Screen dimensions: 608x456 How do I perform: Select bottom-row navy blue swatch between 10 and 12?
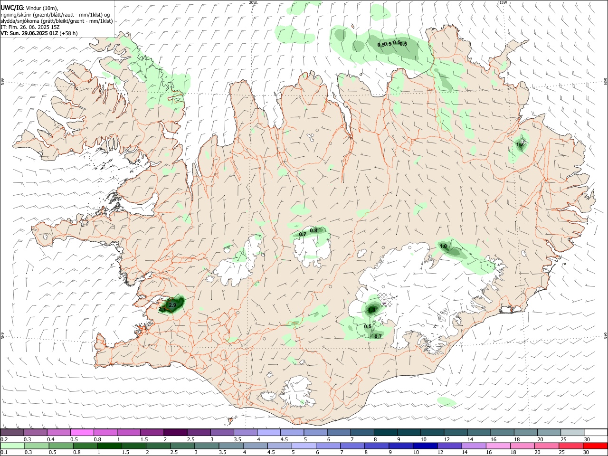pyautogui.click(x=425, y=446)
